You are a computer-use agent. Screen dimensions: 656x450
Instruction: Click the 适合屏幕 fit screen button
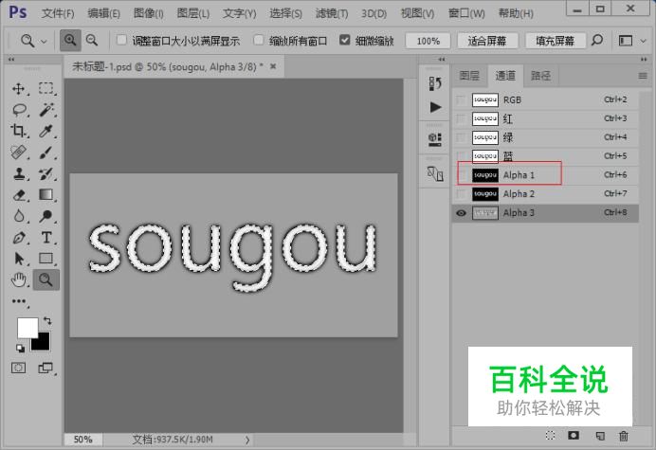click(487, 41)
